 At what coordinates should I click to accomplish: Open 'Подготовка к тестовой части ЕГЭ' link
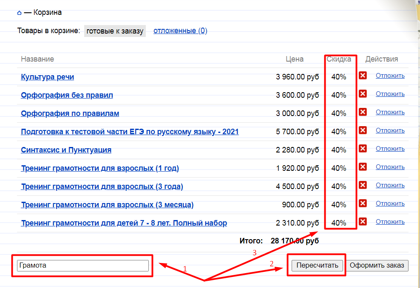coord(130,132)
